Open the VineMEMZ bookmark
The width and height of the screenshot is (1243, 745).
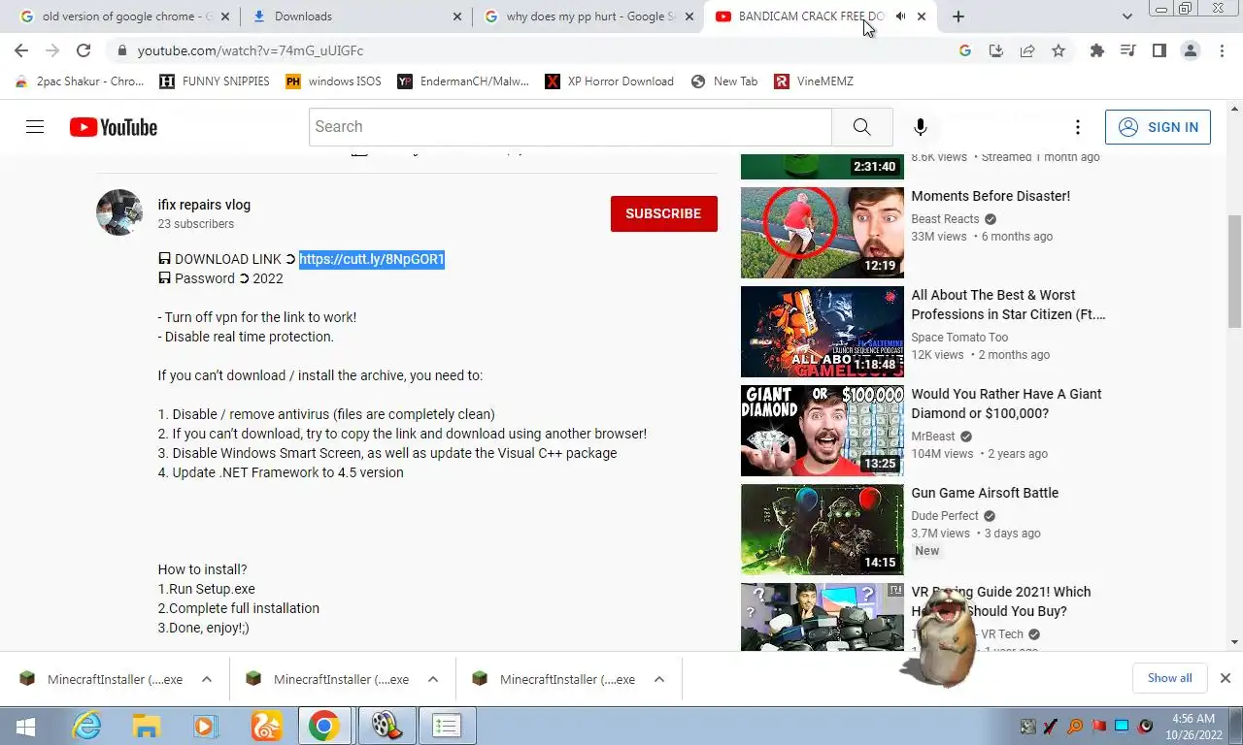coord(814,81)
